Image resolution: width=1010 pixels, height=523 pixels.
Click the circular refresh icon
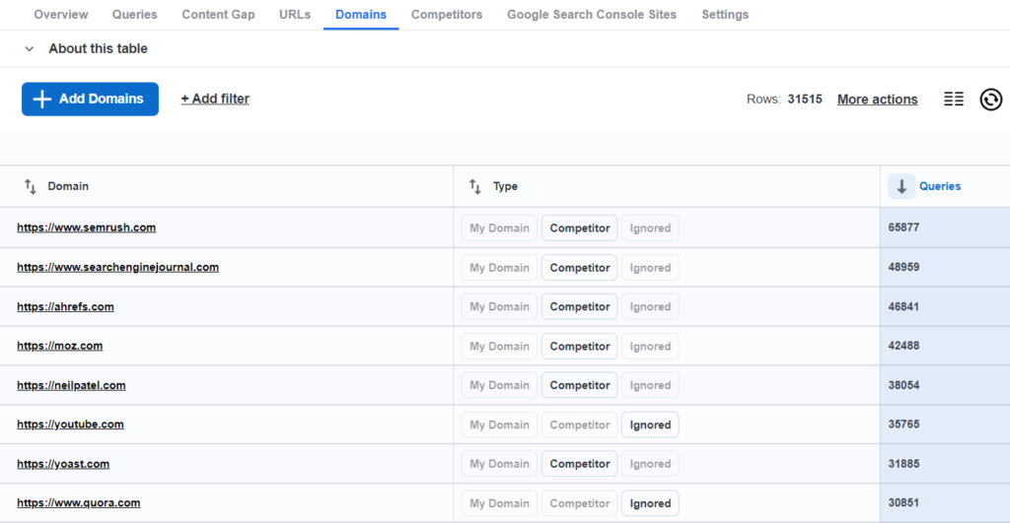click(x=990, y=99)
